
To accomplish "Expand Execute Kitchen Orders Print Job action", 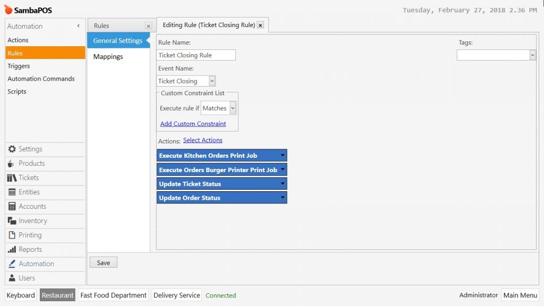I will [x=283, y=155].
